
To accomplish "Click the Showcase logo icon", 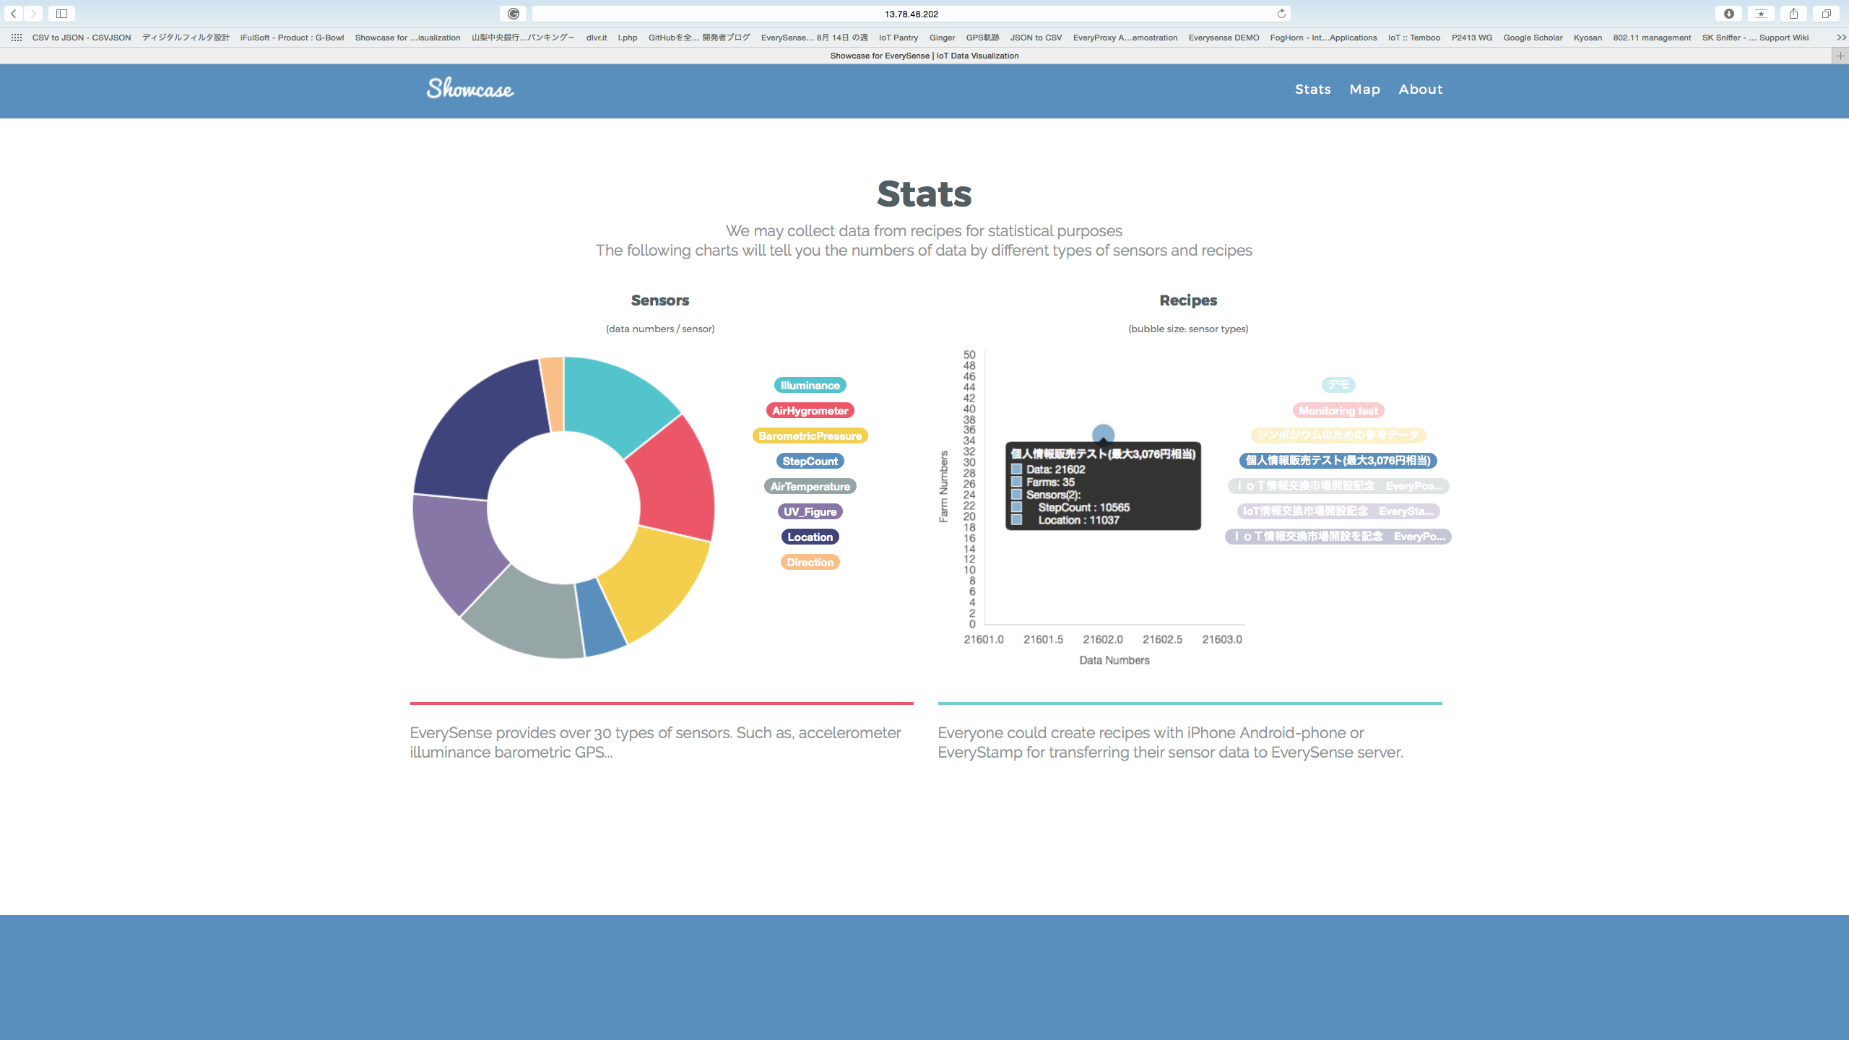I will [469, 89].
